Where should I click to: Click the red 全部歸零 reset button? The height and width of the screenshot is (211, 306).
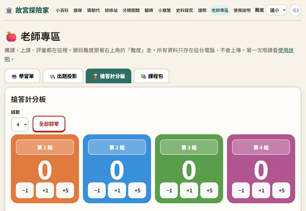[x=49, y=124]
